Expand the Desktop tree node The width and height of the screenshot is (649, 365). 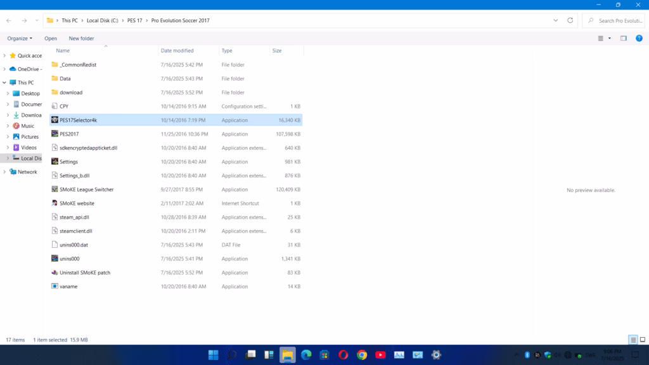8,94
